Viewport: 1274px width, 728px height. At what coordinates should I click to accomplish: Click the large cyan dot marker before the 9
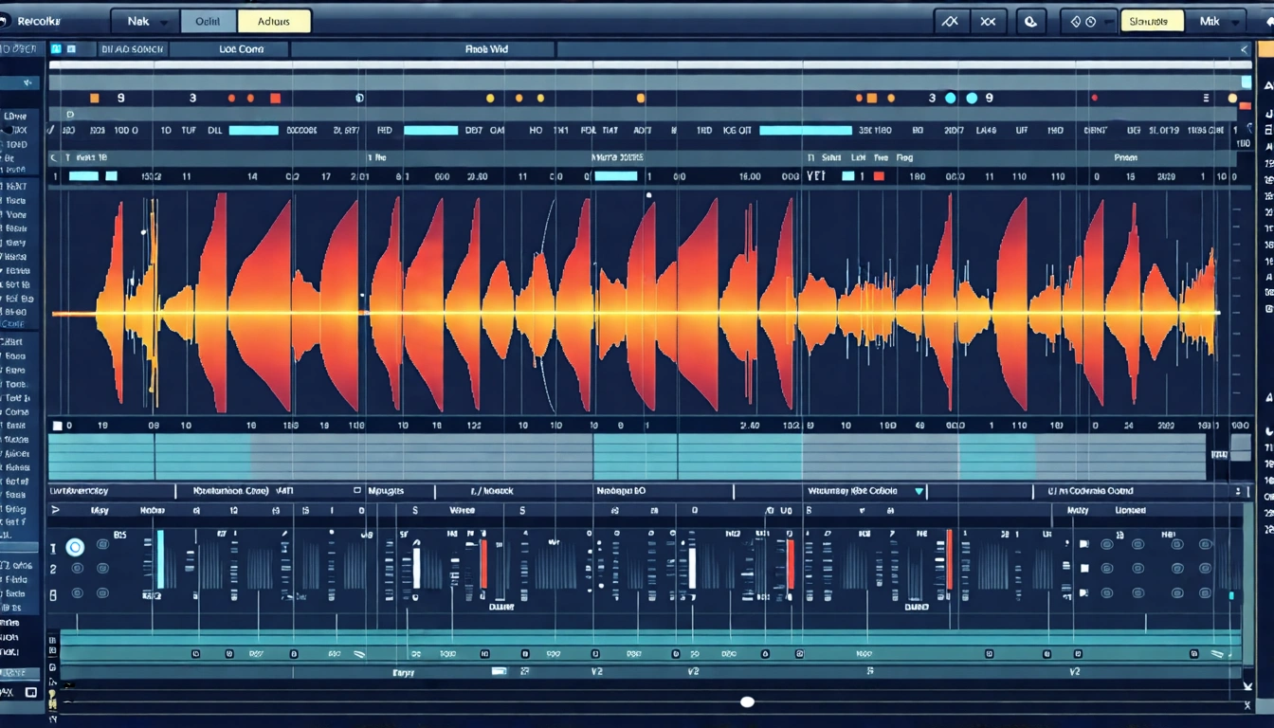pyautogui.click(x=972, y=98)
